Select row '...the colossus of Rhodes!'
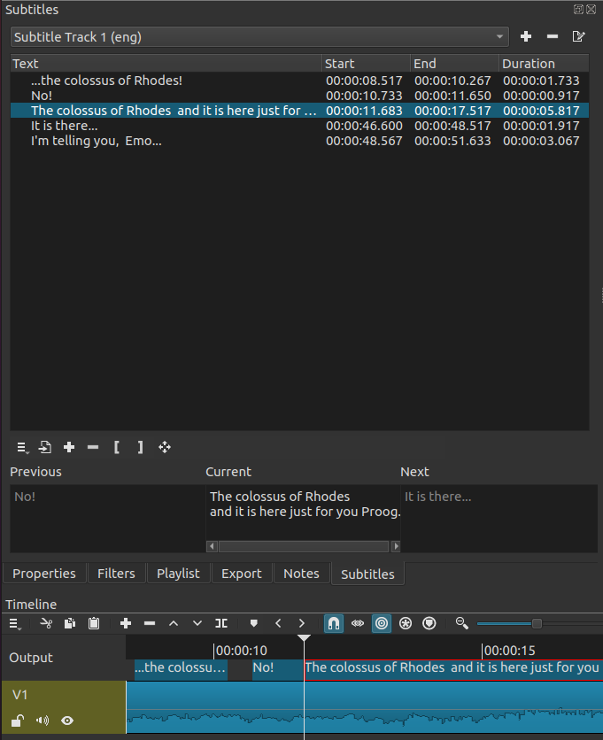Screen dimensions: 603x740 point(299,81)
